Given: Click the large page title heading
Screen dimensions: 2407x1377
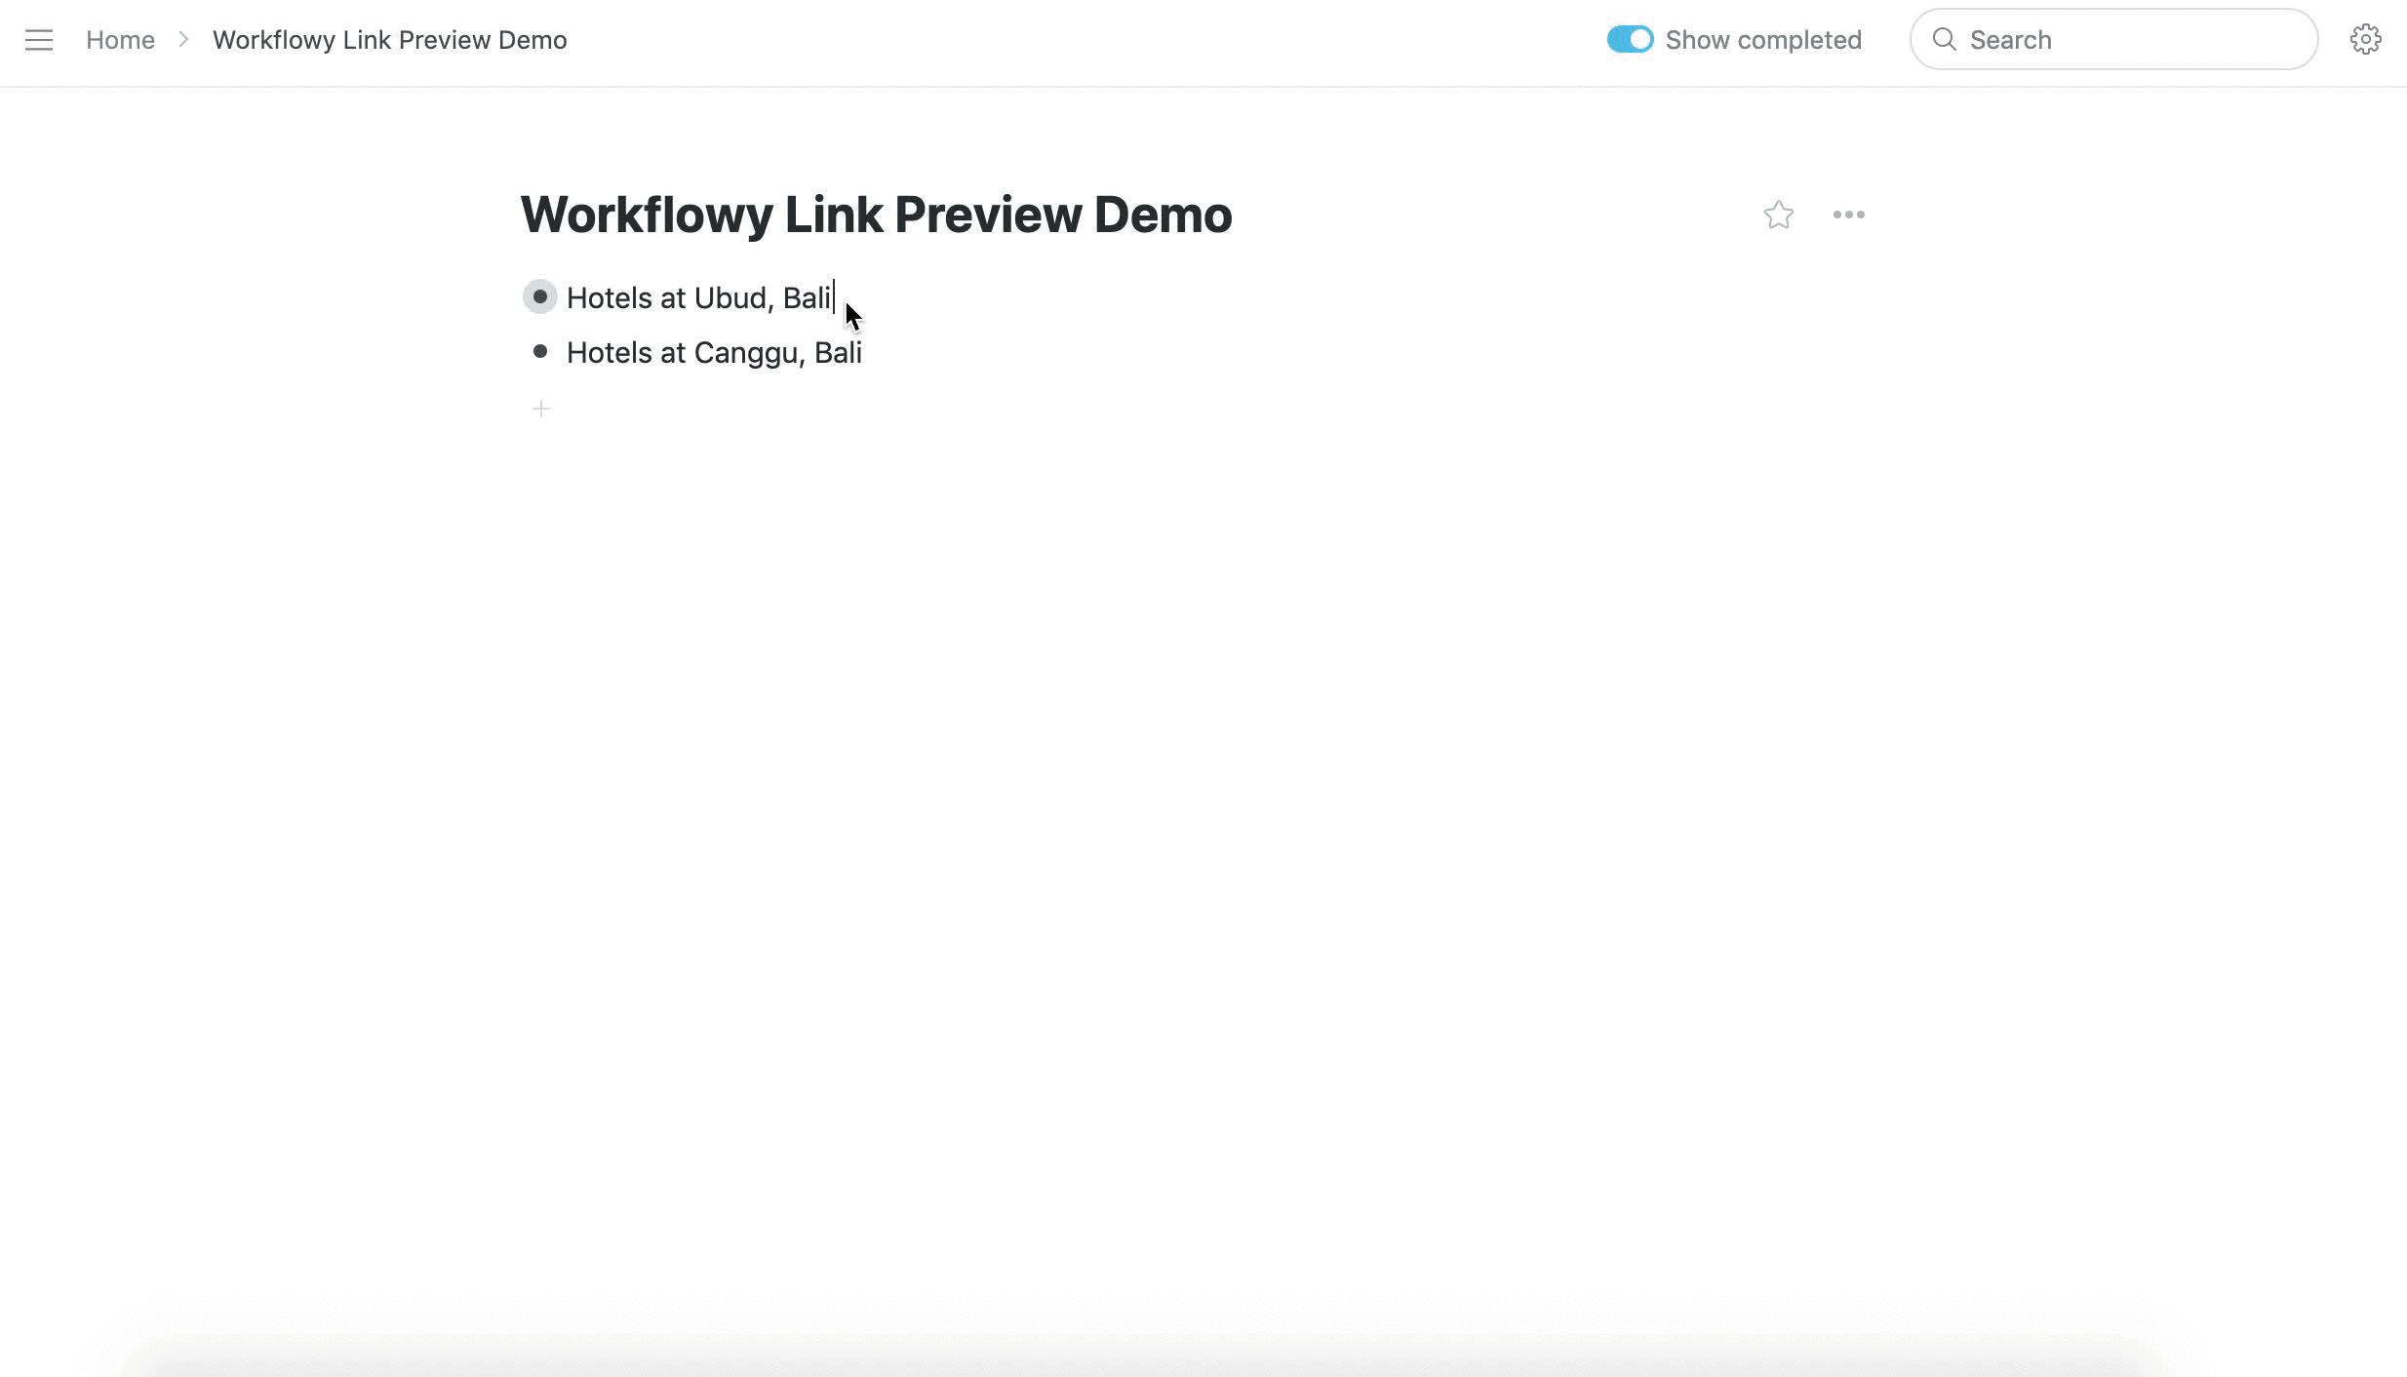Looking at the screenshot, I should click(x=875, y=215).
